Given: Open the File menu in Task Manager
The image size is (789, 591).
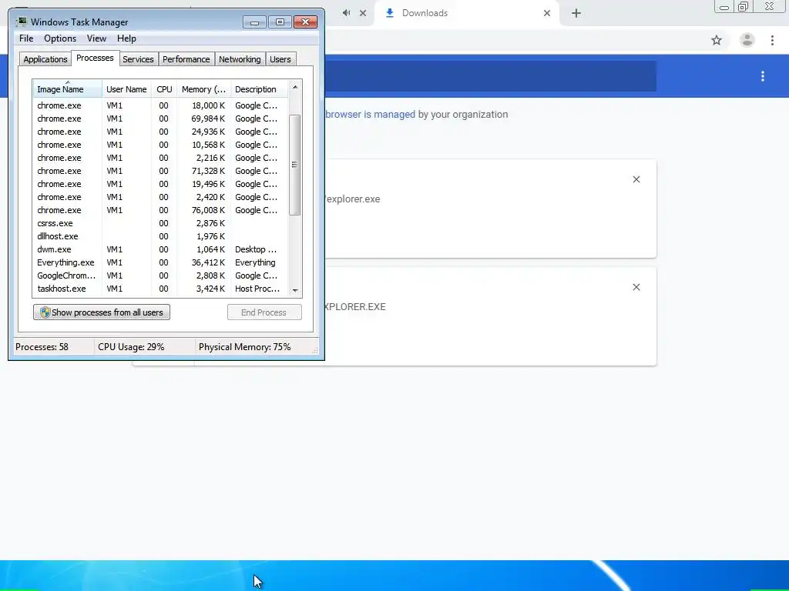Looking at the screenshot, I should click(x=26, y=38).
